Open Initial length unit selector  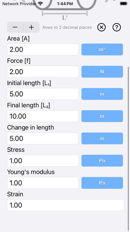pyautogui.click(x=102, y=94)
